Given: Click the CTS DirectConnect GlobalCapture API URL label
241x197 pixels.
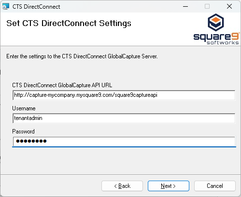Looking at the screenshot, I should (x=62, y=85).
